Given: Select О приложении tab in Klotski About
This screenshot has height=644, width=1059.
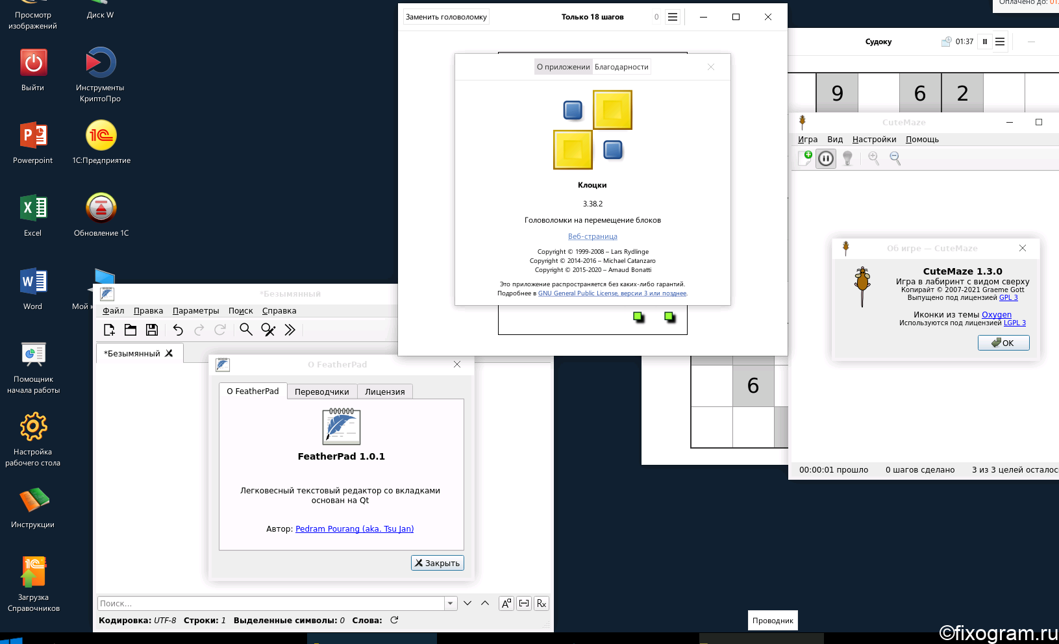Looking at the screenshot, I should [x=564, y=67].
